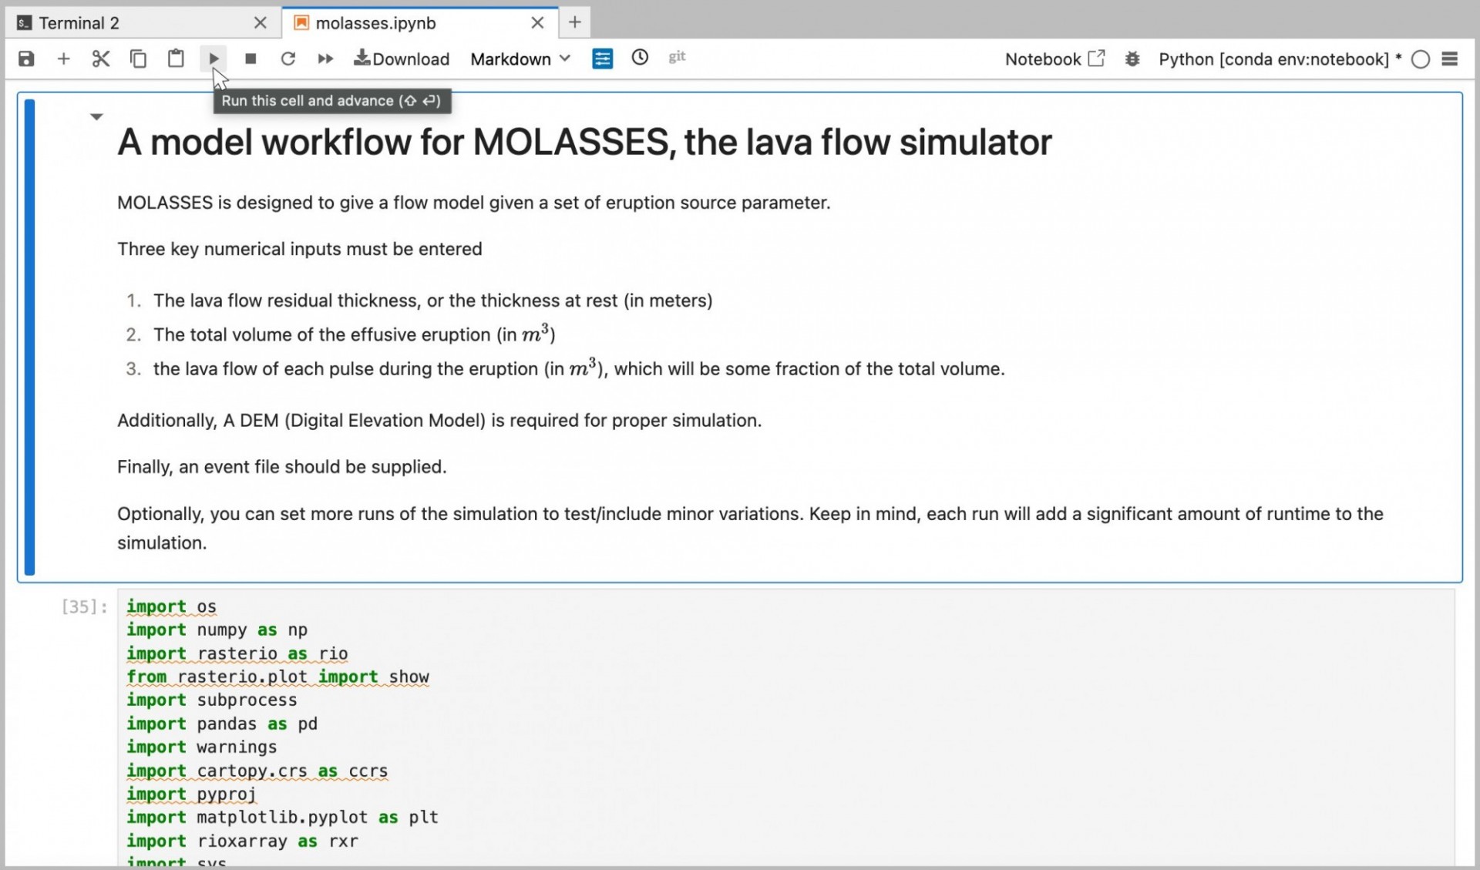Image resolution: width=1480 pixels, height=870 pixels.
Task: Click 'import rioxarray as rxr' line
Action: (242, 841)
